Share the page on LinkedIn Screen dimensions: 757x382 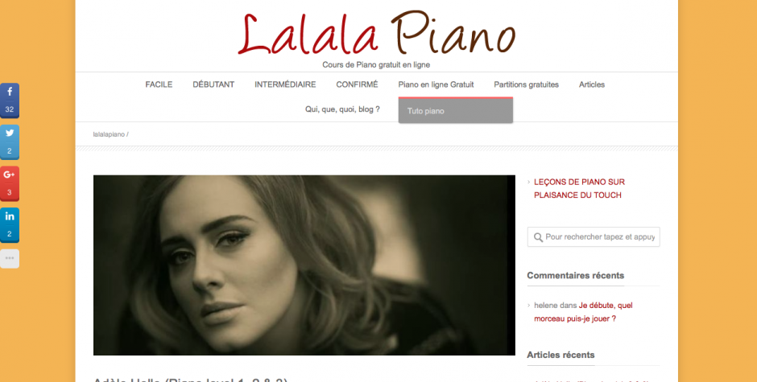coord(9,224)
